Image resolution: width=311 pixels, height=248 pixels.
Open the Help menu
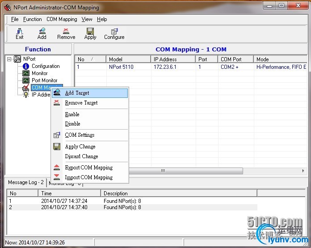coord(102,19)
